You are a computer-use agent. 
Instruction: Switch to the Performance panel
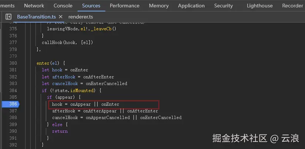pyautogui.click(x=125, y=6)
